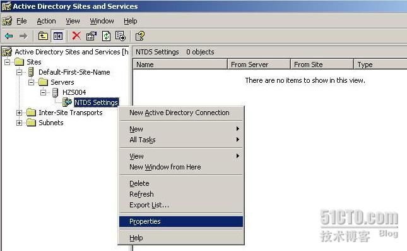Click the MMC system menu icon beside File
Viewport: 407px width, 251px height.
click(7, 21)
